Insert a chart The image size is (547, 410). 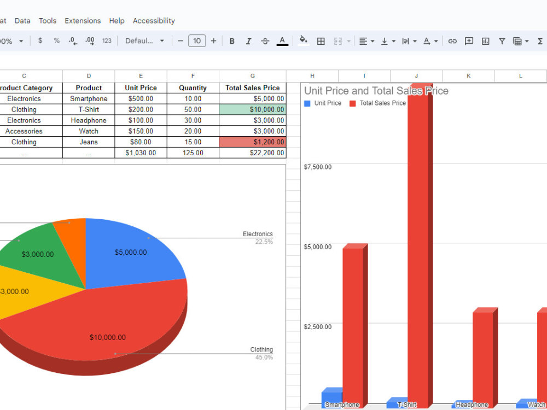click(485, 41)
